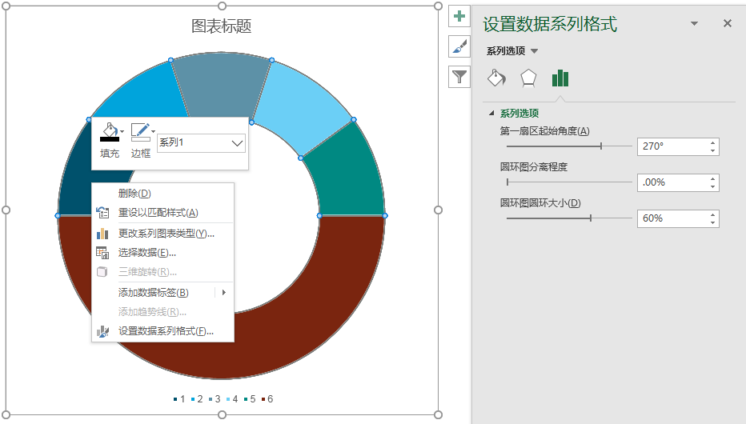This screenshot has height=424, width=746.
Task: Click the 重设以匹配样式 reset icon
Action: pos(102,213)
